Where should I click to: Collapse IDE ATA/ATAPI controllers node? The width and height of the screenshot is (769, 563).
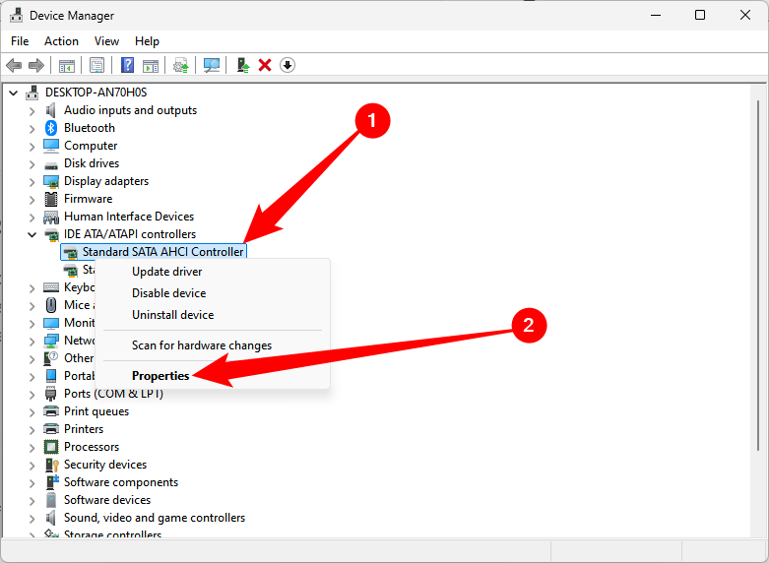coord(32,234)
